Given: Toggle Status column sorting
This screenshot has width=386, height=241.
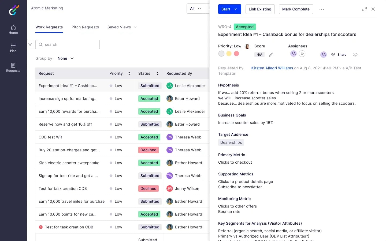Looking at the screenshot, I should point(157,73).
